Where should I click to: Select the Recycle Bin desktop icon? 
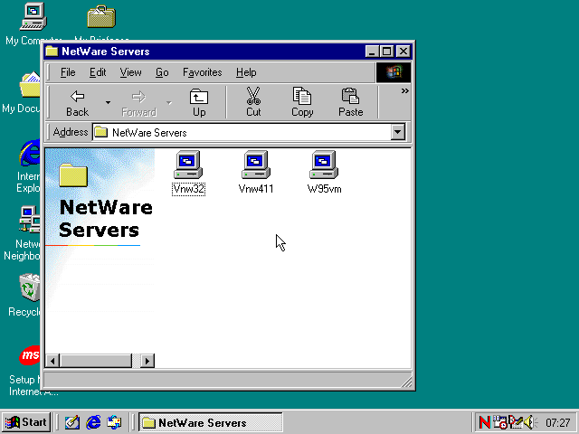30,288
